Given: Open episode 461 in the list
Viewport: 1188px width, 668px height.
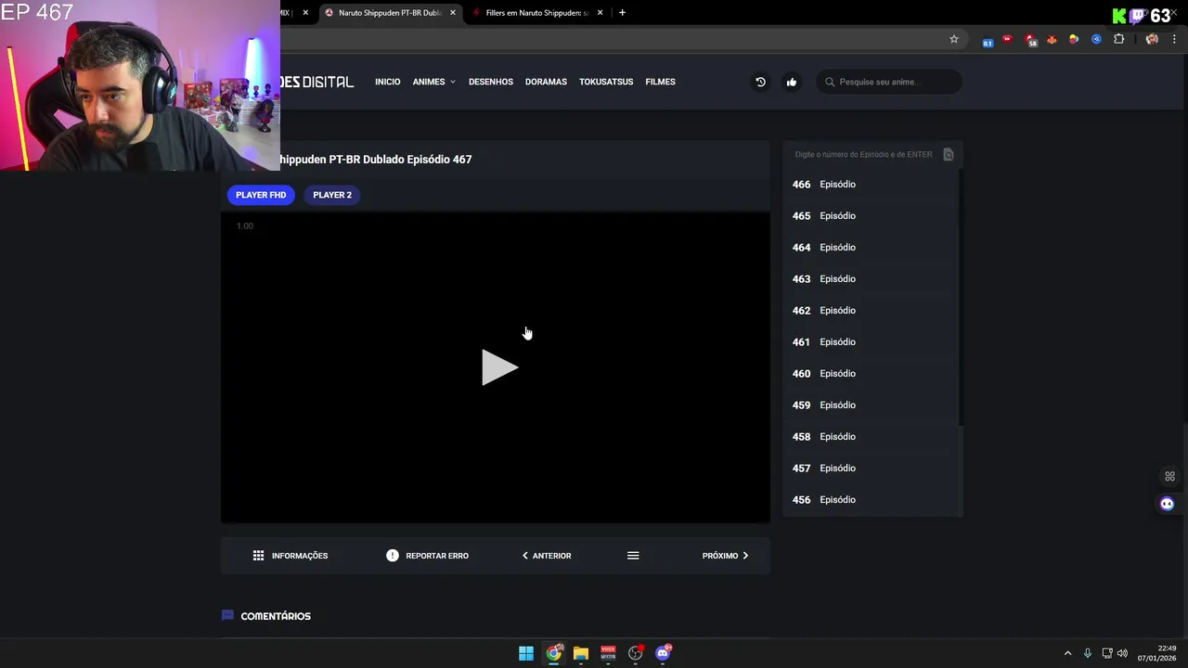Looking at the screenshot, I should (870, 342).
